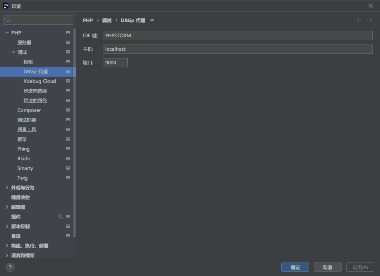Click the project-level icon in 目录 row

click(68, 236)
